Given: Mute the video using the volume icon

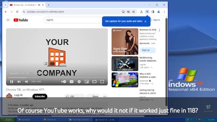Looking at the screenshot, I should coord(26,82).
